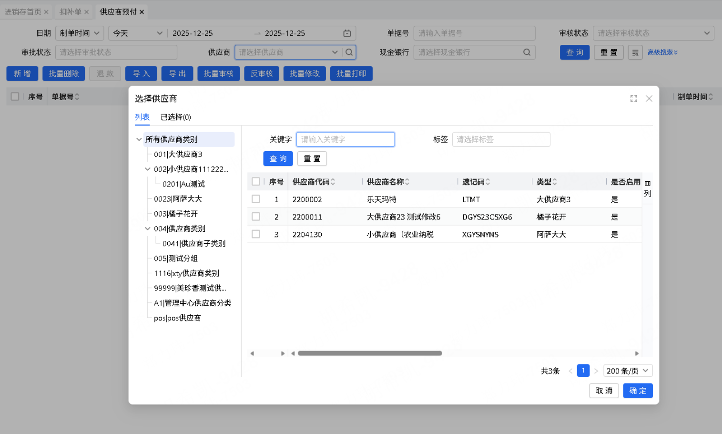722x434 pixels.
Task: Select checkbox for supplier 2200011
Action: click(x=256, y=217)
